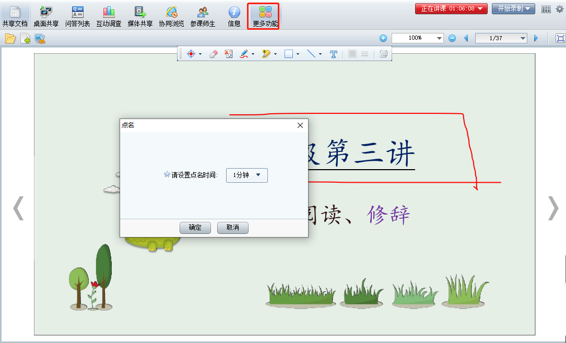Open the 信息 info panel

234,16
